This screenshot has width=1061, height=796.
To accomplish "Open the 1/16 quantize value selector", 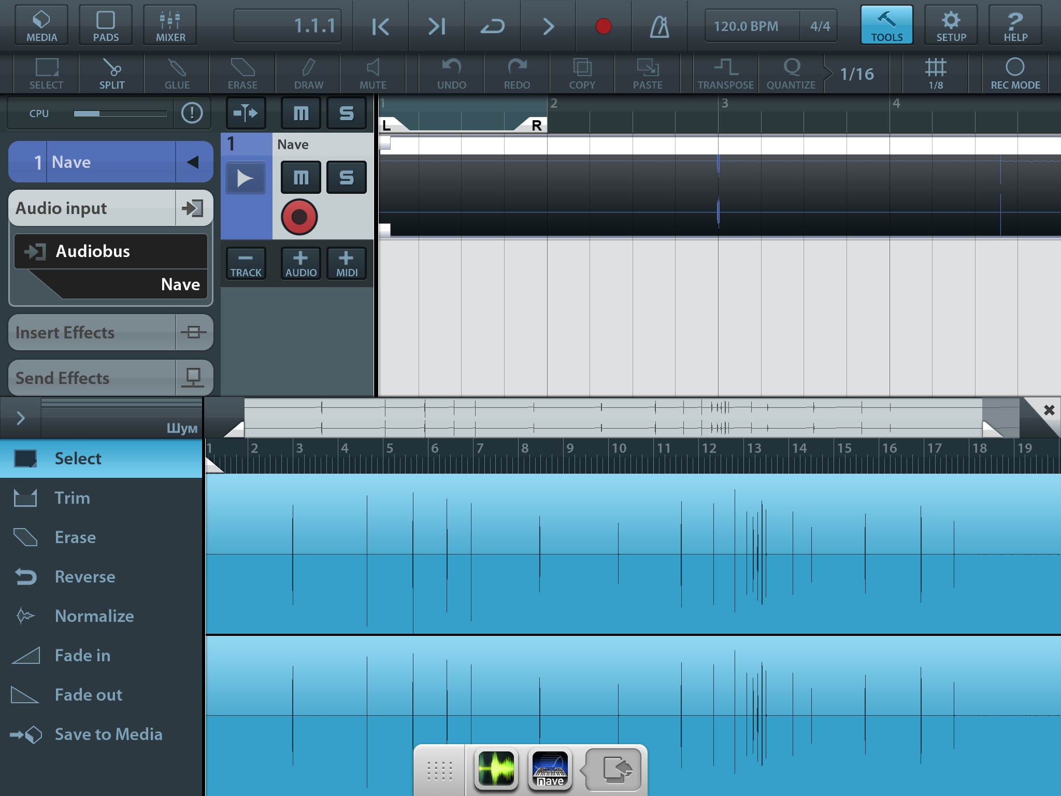I will coord(857,74).
